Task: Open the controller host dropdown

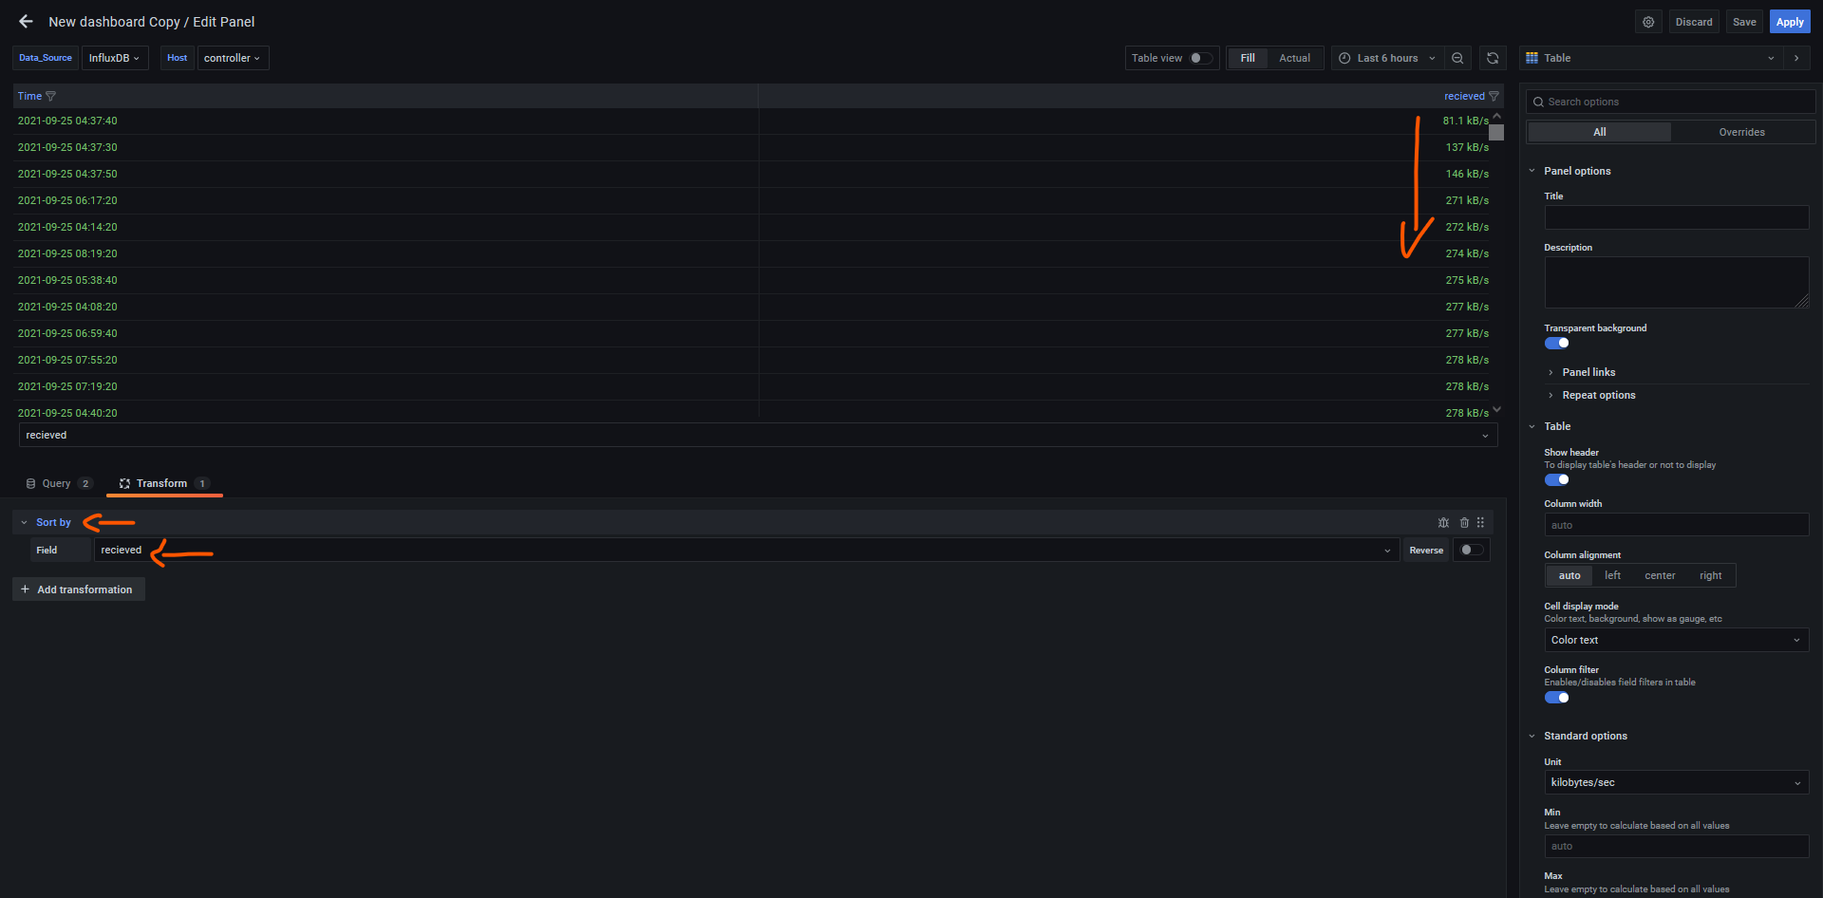Action: point(233,58)
